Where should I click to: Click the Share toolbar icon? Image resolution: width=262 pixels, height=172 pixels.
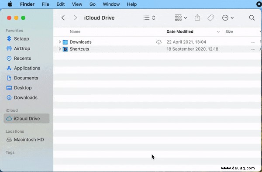(197, 17)
